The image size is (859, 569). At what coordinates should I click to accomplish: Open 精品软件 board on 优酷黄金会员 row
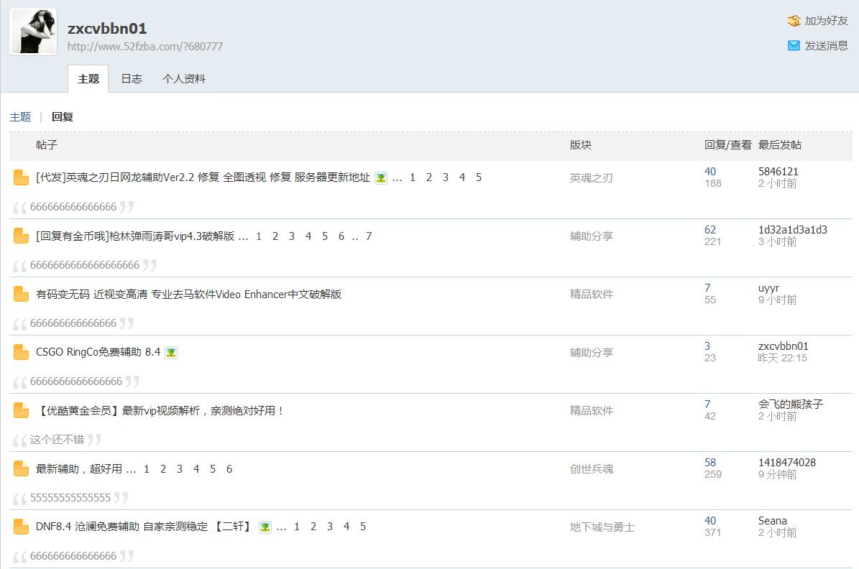(591, 411)
